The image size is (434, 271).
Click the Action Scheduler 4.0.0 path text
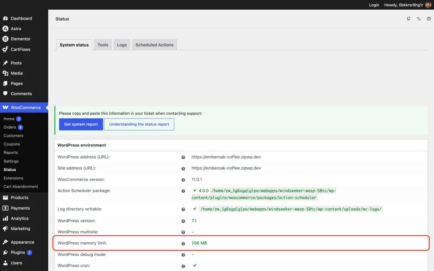264,194
